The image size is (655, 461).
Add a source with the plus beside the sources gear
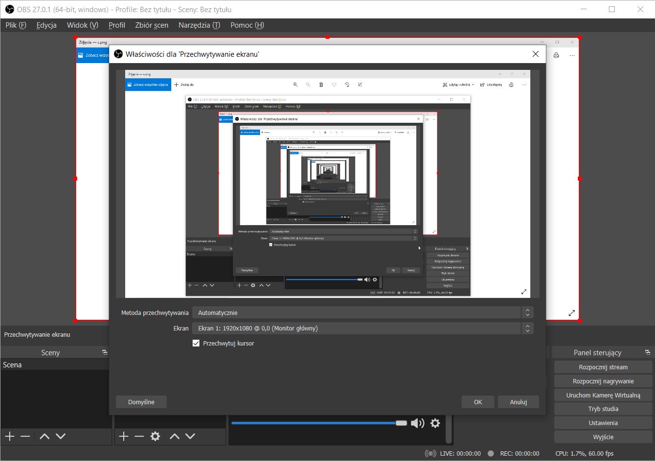pos(124,436)
